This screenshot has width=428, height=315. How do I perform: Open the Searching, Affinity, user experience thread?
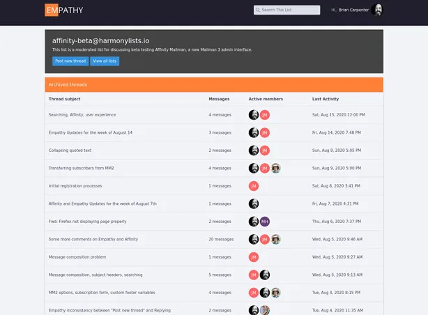click(82, 115)
